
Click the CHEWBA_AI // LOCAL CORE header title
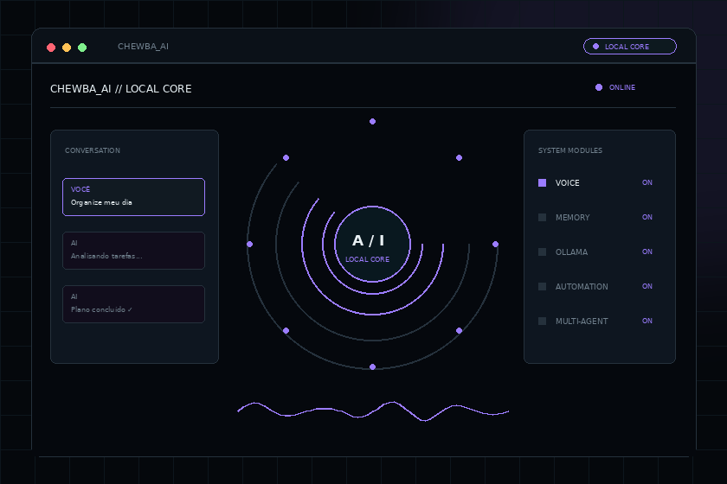coord(120,89)
